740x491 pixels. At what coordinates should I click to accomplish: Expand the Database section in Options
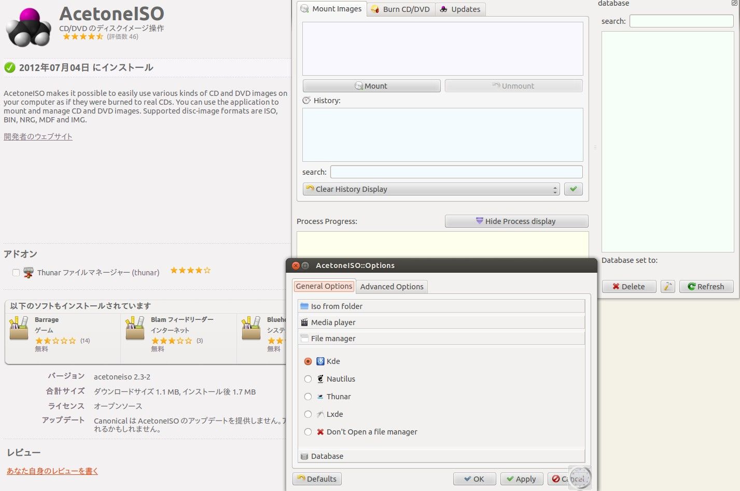coord(441,456)
